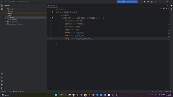173x97 pixels.
Task: Open the yellow Bookmarks tool window icon
Action: (2, 9)
